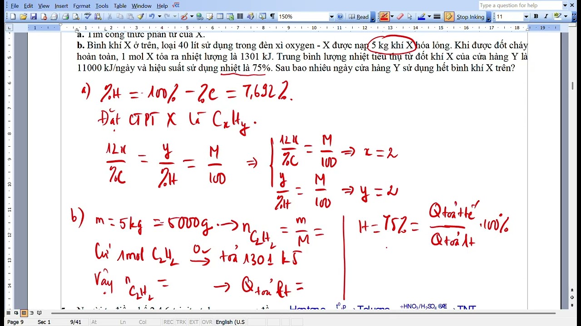581x326 pixels.
Task: Open the Zoom 150% dropdown
Action: pyautogui.click(x=331, y=17)
